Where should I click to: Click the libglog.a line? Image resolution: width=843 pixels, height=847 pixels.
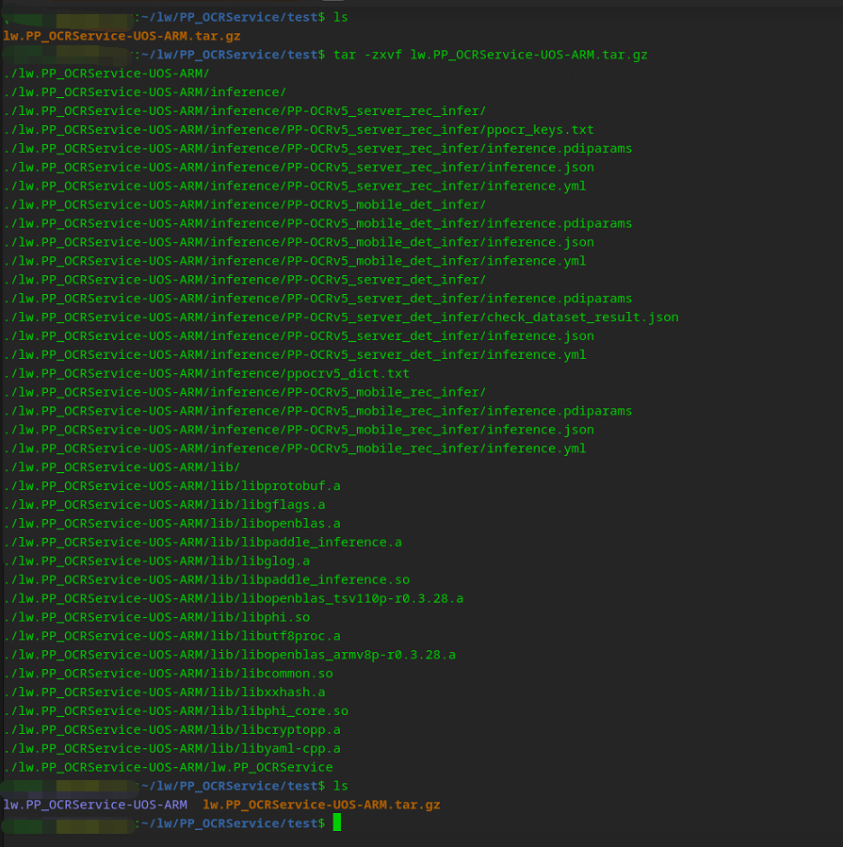(156, 561)
